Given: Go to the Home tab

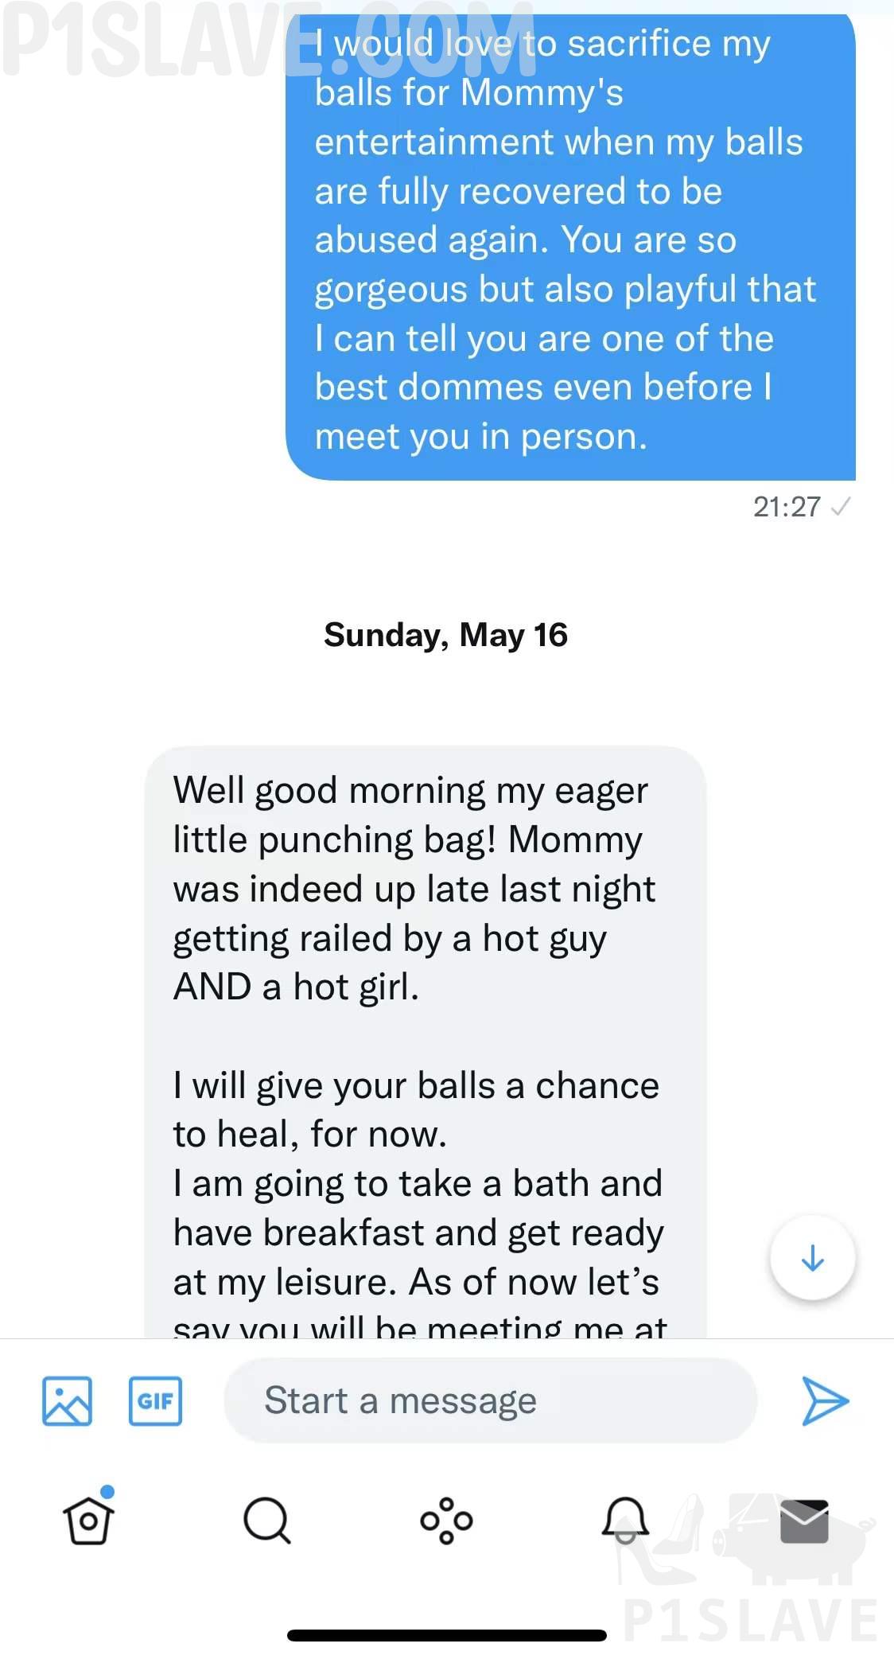Looking at the screenshot, I should [88, 1521].
